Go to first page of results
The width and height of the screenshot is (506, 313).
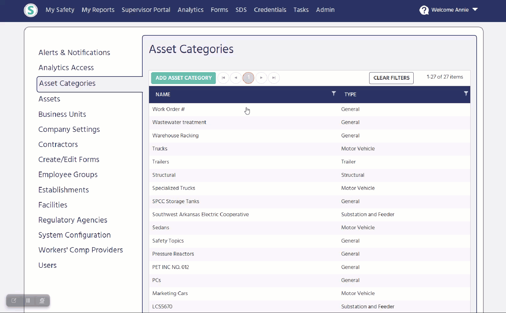click(x=223, y=78)
